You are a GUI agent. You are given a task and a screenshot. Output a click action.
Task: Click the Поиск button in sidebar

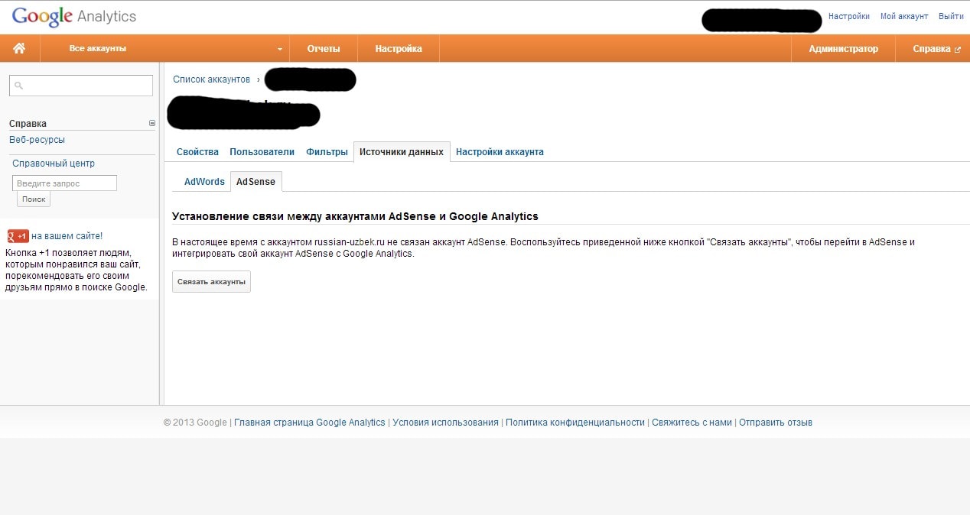click(34, 199)
